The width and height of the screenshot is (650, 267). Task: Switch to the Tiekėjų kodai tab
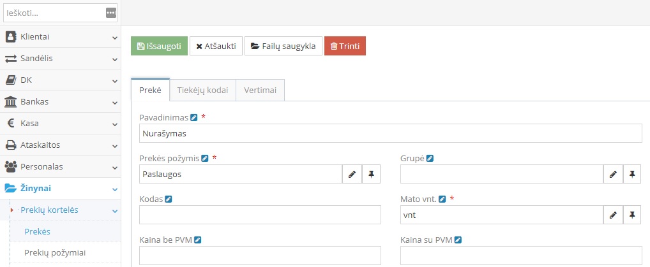point(202,90)
